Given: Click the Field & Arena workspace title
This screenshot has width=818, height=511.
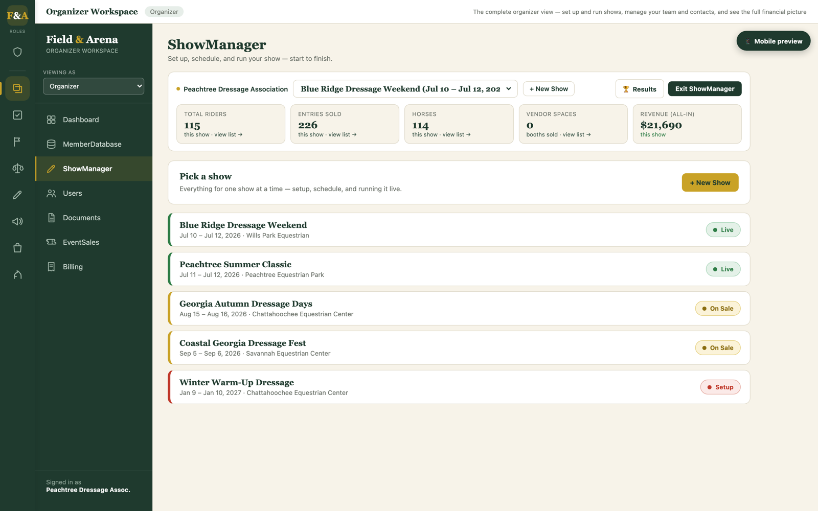Looking at the screenshot, I should tap(82, 39).
